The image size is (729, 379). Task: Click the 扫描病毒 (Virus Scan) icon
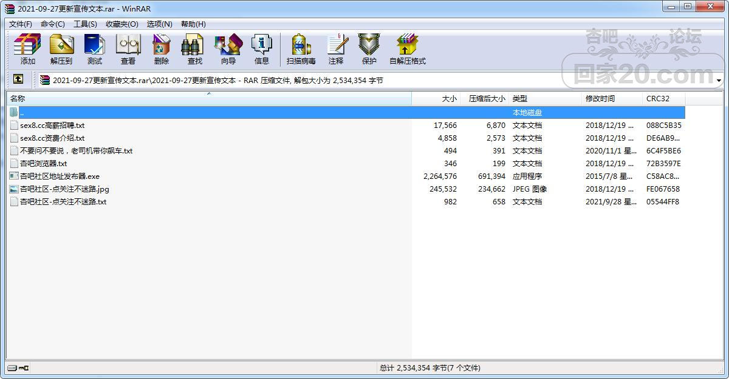(x=301, y=49)
